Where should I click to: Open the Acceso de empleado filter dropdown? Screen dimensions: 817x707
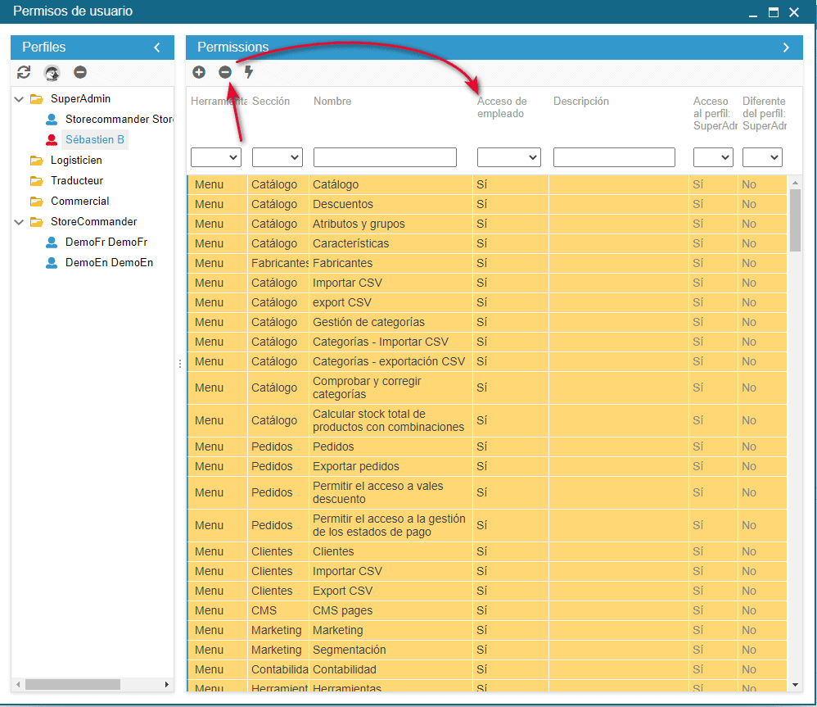coord(509,157)
